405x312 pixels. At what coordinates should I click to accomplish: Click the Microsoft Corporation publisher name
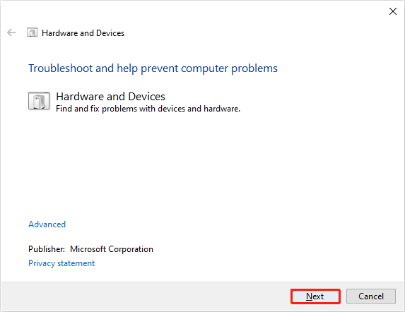[x=112, y=249]
